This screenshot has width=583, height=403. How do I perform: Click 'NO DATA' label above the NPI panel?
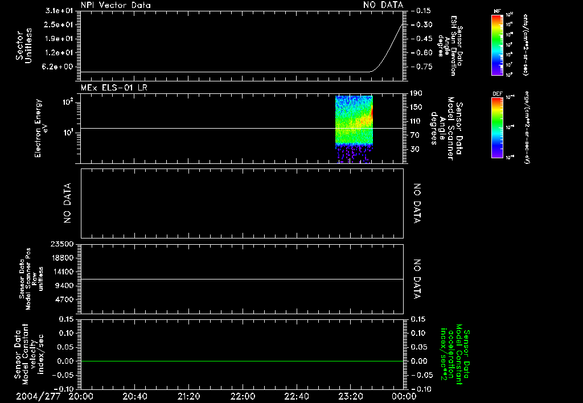click(x=383, y=5)
